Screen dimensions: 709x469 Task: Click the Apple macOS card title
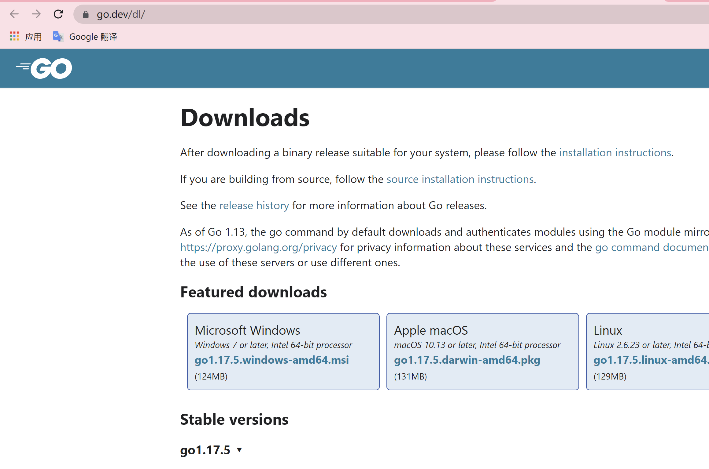coord(431,330)
